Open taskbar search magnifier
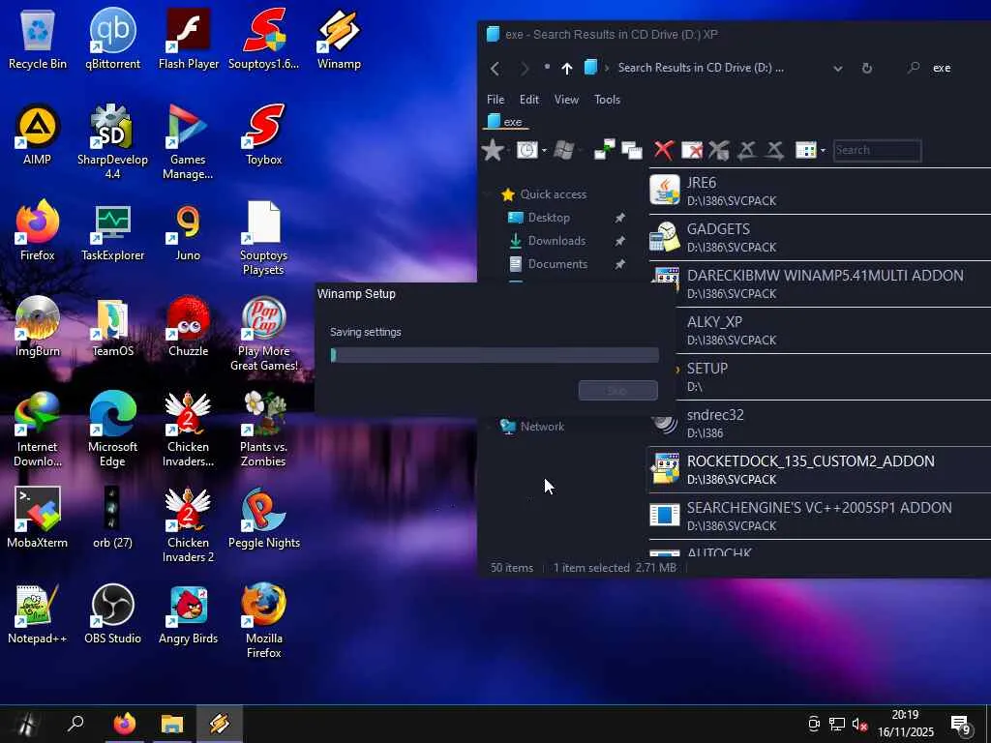 click(75, 724)
